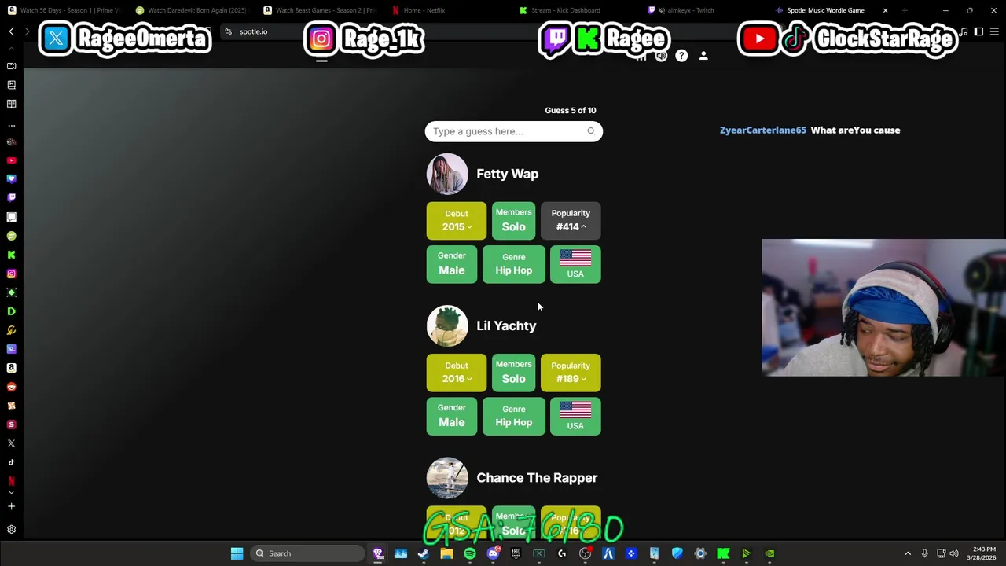Viewport: 1006px width, 566px height.
Task: Open Spotify from the taskbar
Action: [x=470, y=553]
